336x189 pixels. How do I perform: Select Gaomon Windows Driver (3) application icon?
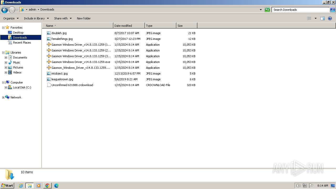(x=49, y=56)
